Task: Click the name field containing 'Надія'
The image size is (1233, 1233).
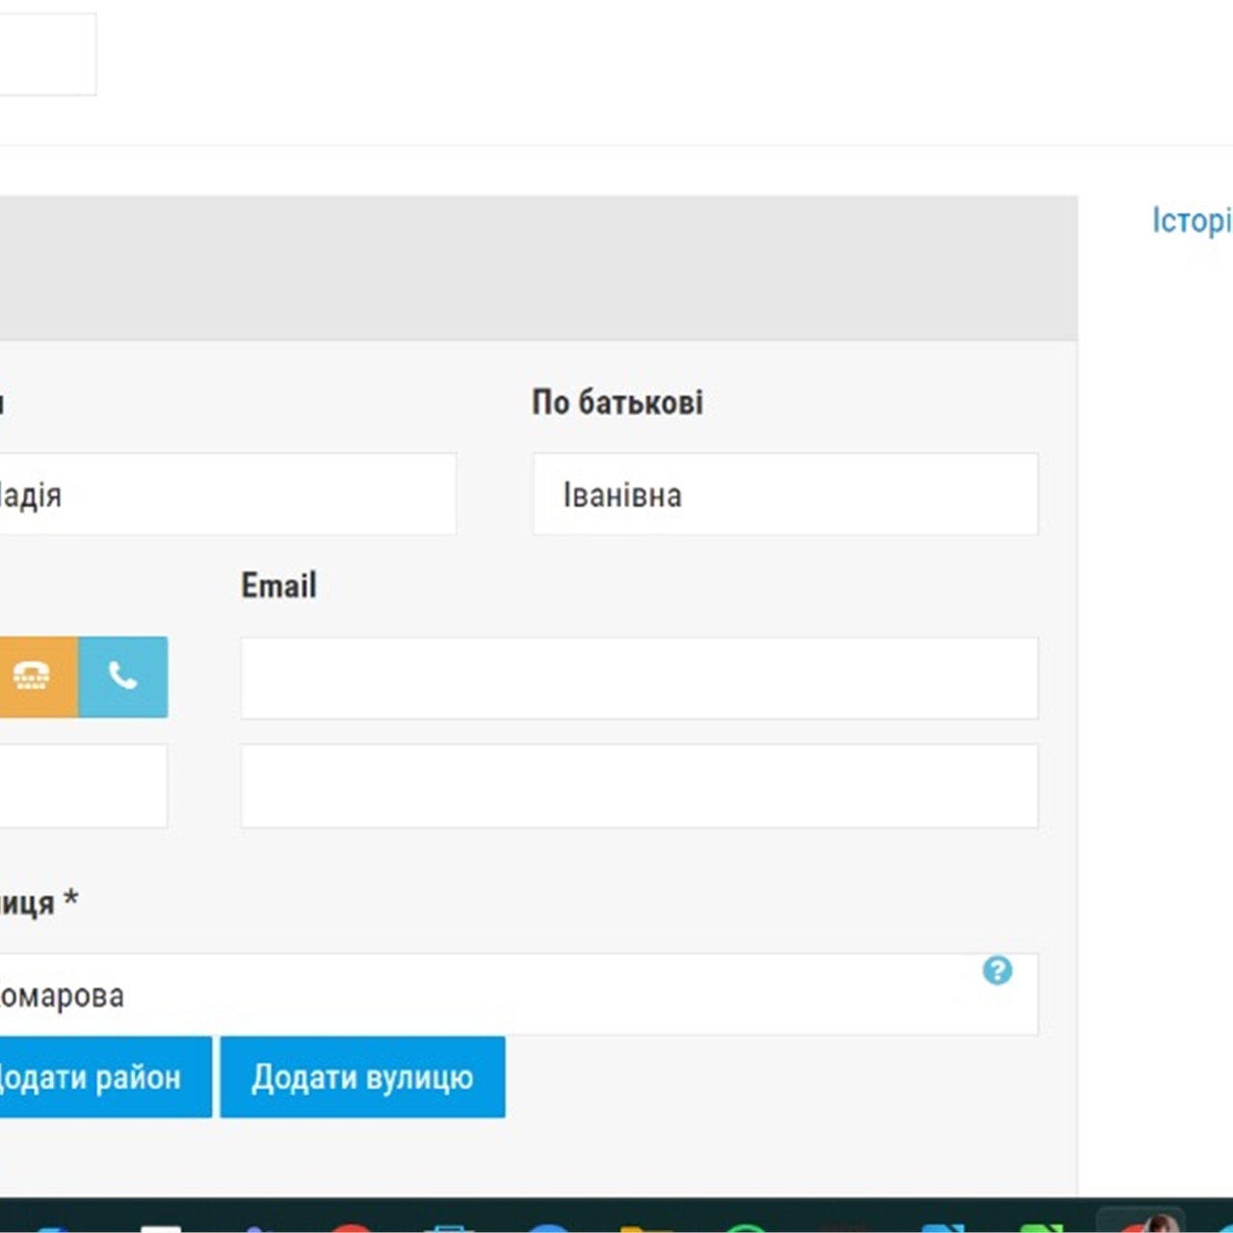Action: [227, 494]
